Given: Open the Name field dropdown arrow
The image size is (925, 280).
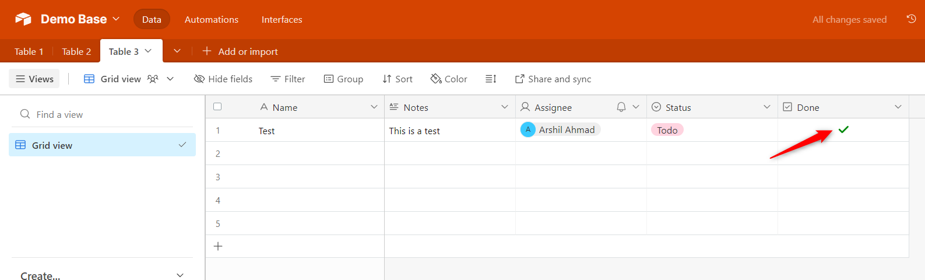Looking at the screenshot, I should (x=374, y=107).
